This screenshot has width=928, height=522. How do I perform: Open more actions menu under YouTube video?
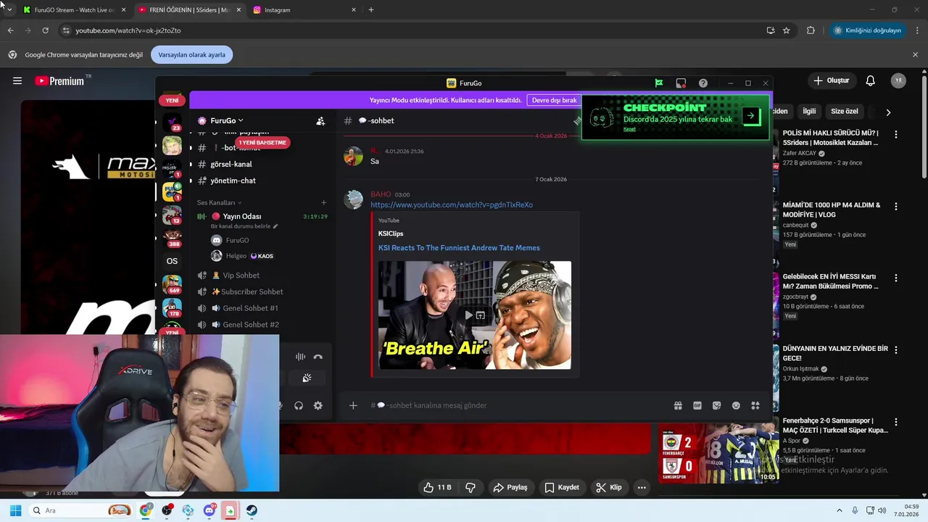pyautogui.click(x=642, y=487)
